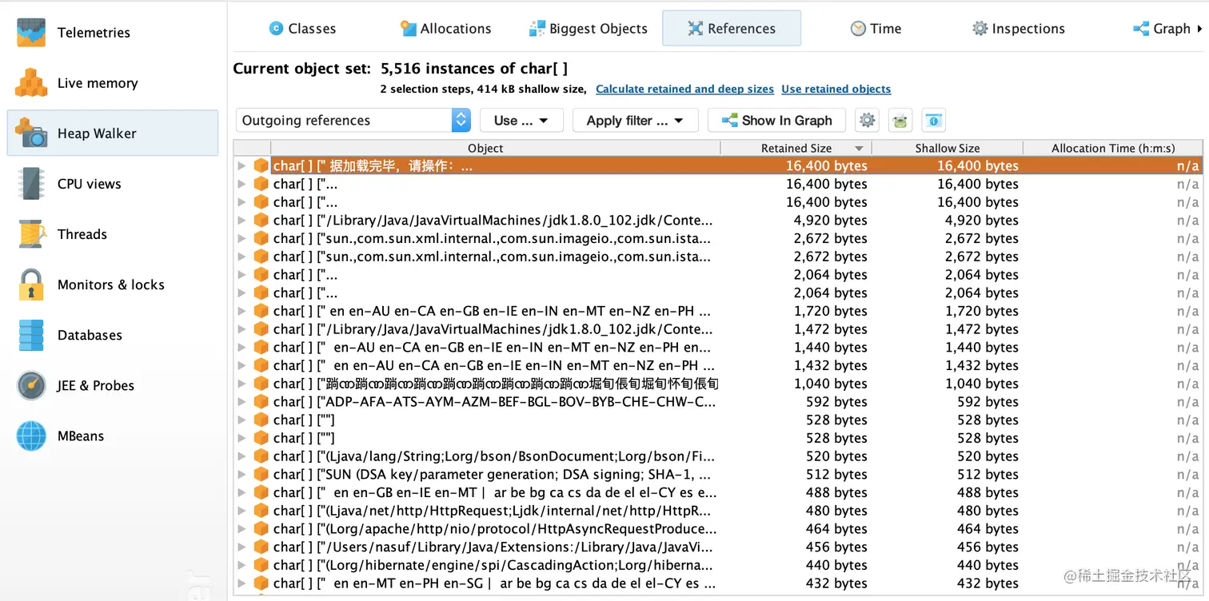Open the CPU views chip icon

[33, 184]
